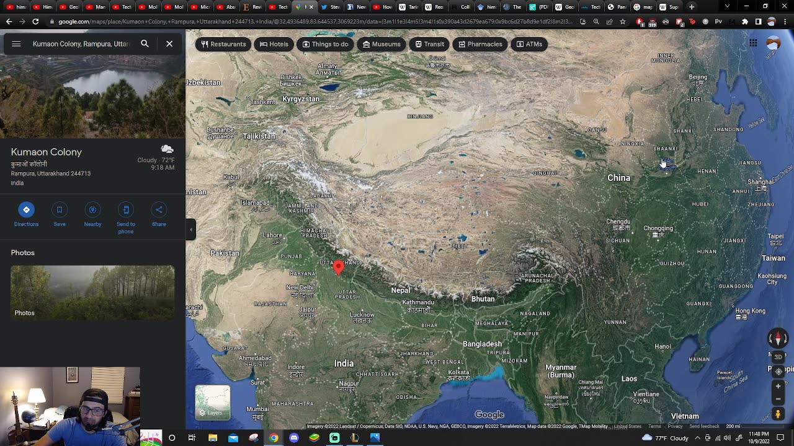
Task: Open the Layers map type switcher
Action: (213, 402)
